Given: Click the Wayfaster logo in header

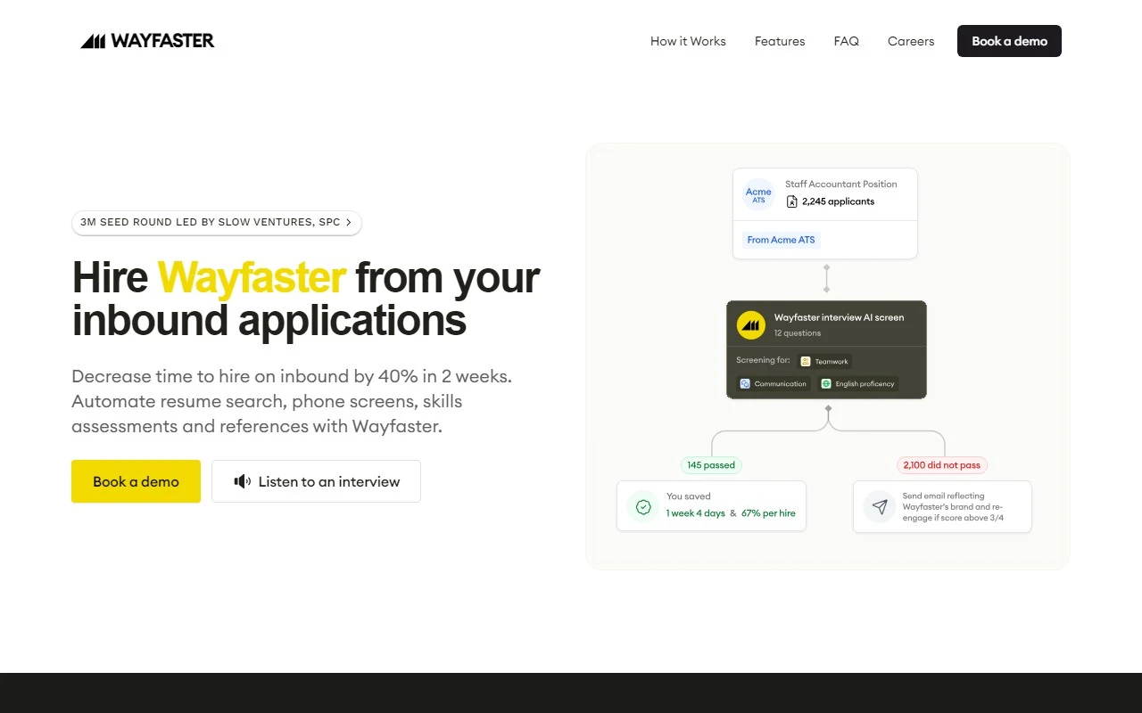Looking at the screenshot, I should (147, 41).
